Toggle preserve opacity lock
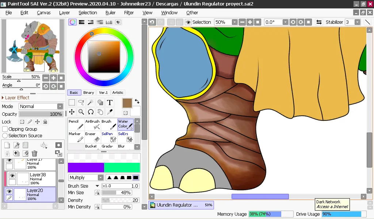 [x=22, y=122]
